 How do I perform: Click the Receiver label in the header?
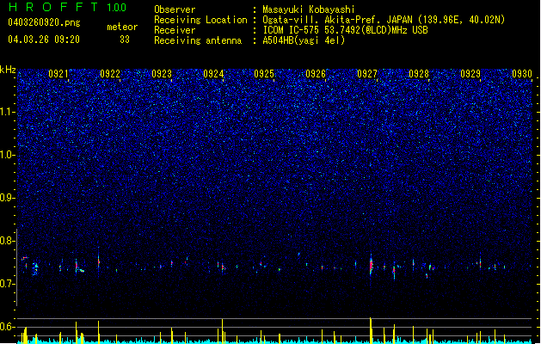[x=175, y=30]
